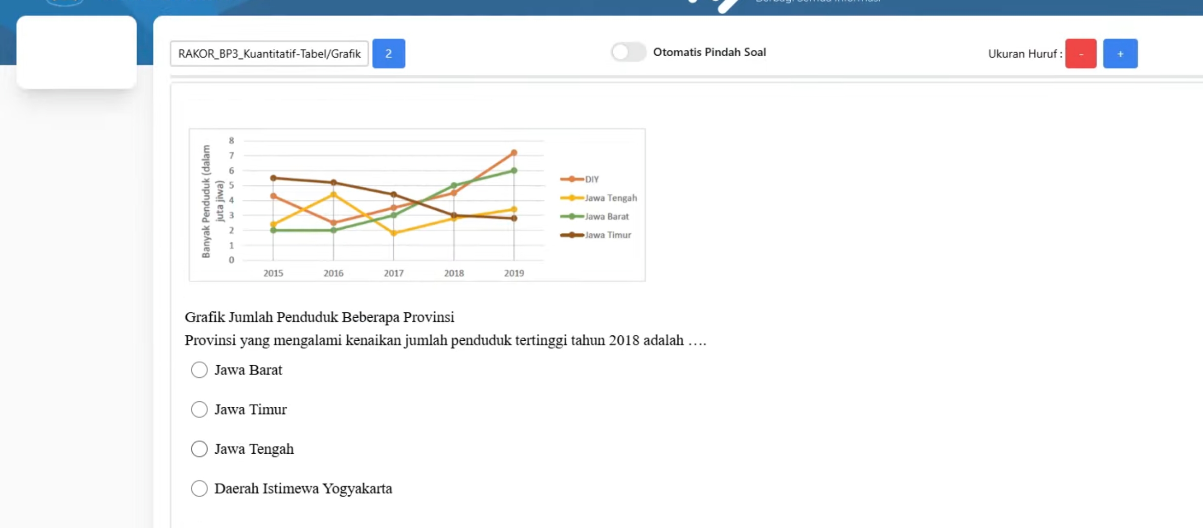This screenshot has height=528, width=1203.
Task: Decrease font size with red minus button
Action: 1081,53
